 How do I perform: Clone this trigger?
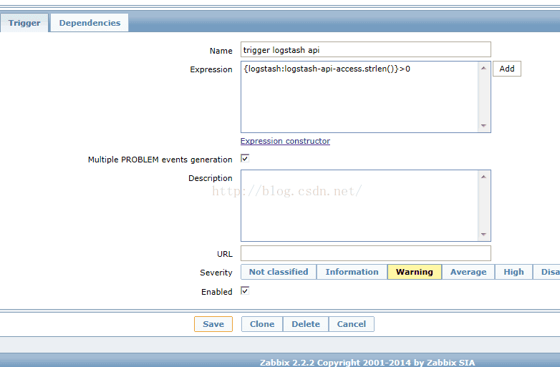pyautogui.click(x=262, y=324)
